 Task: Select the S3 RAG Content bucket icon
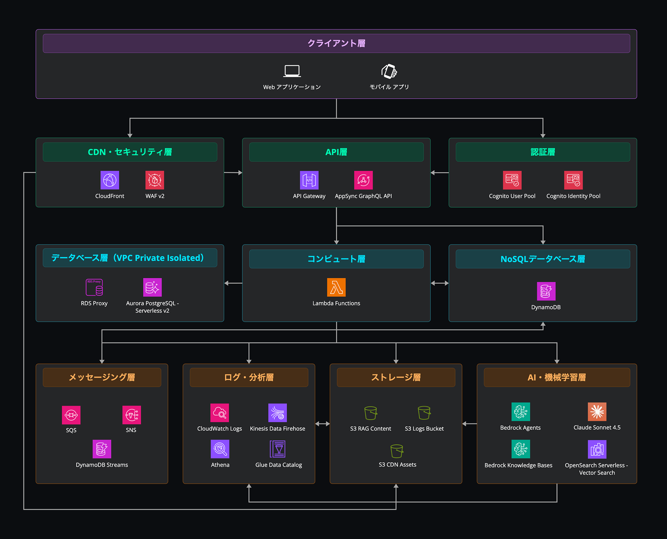point(371,413)
